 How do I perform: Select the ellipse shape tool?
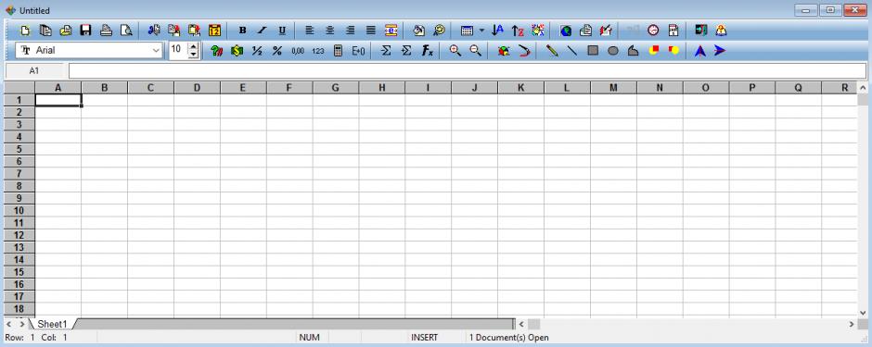tap(613, 51)
